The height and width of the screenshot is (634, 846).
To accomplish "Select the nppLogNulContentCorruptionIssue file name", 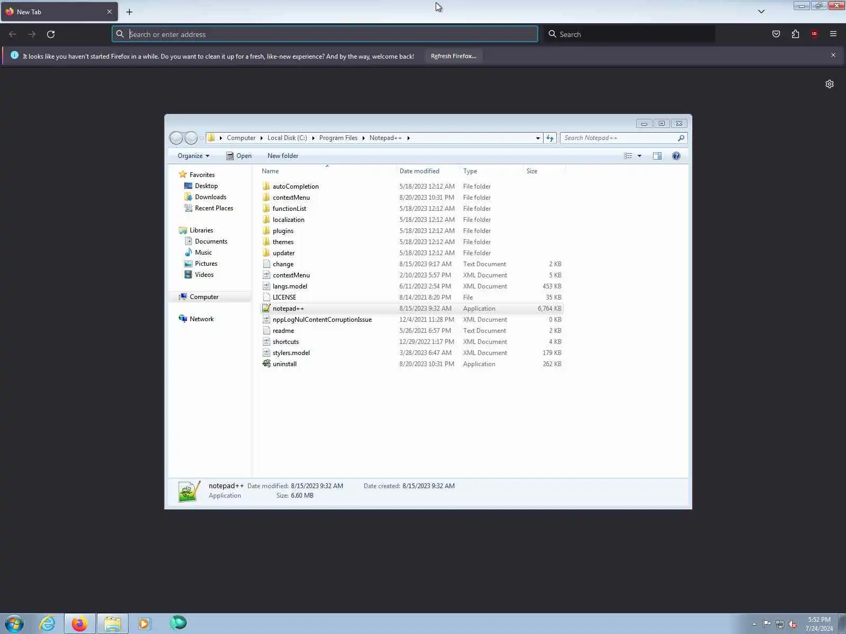I will click(322, 320).
